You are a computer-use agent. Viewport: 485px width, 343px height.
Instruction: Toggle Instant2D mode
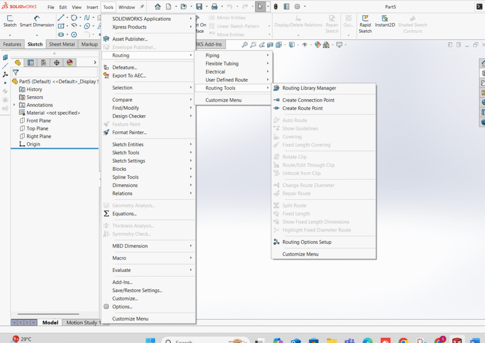[x=385, y=21]
